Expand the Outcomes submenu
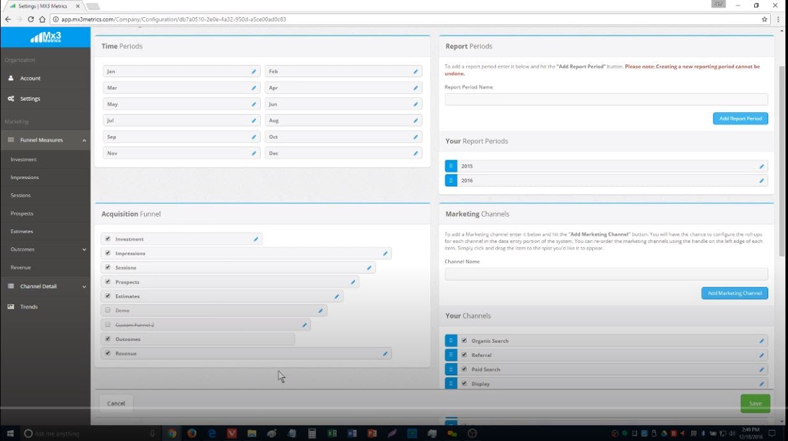Viewport: 788px width, 441px height. [x=84, y=249]
